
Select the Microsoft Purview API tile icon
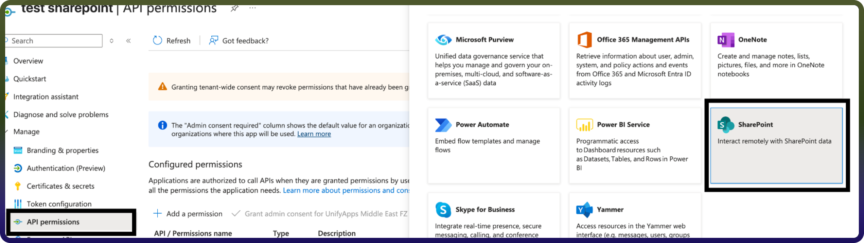coord(443,40)
